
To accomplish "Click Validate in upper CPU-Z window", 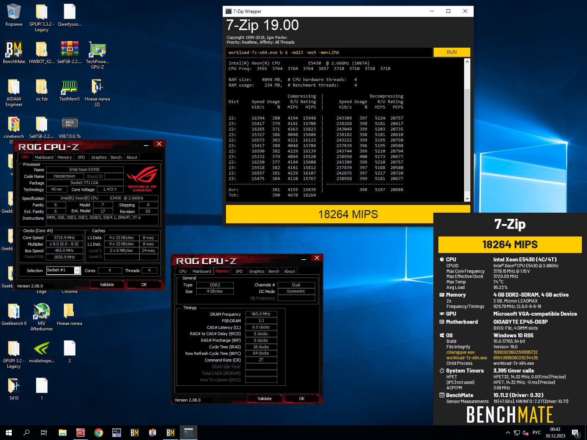I will coord(107,285).
